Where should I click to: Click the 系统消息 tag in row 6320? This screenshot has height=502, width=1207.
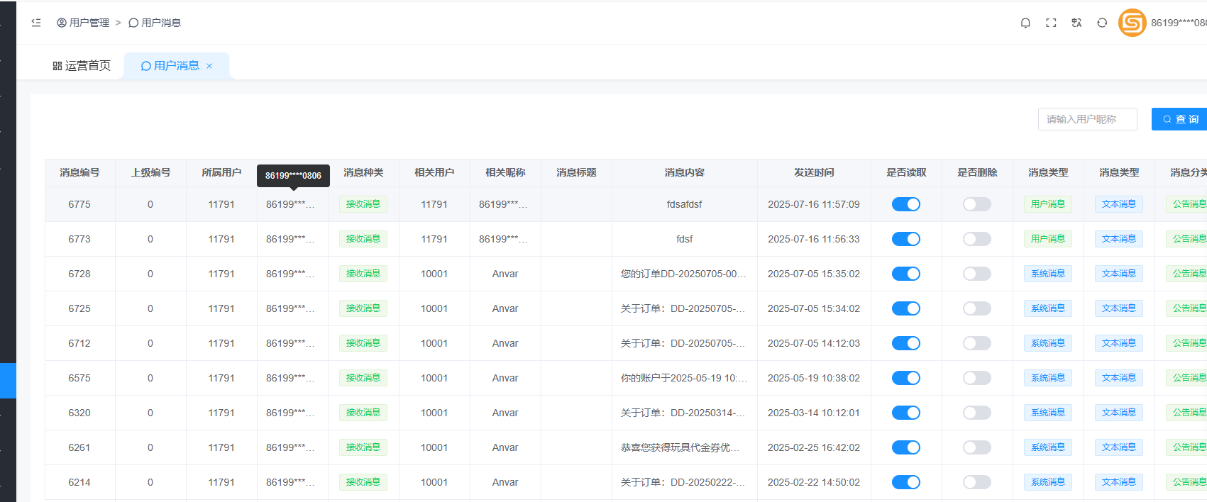(1047, 413)
